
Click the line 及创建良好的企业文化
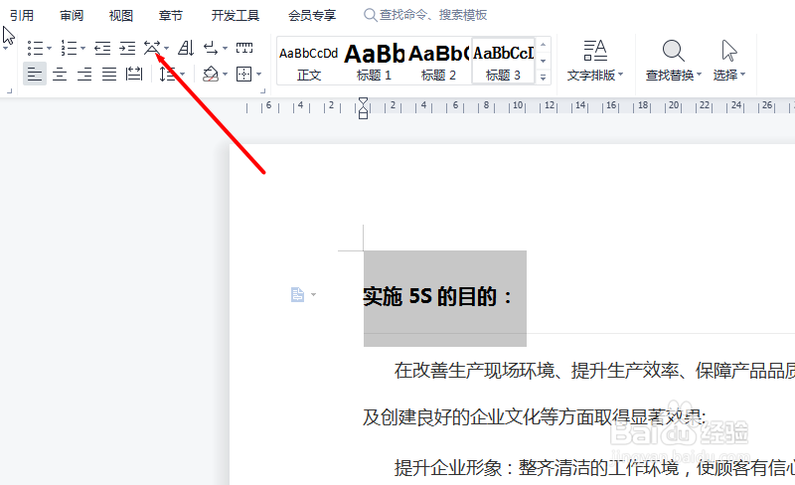pos(535,417)
